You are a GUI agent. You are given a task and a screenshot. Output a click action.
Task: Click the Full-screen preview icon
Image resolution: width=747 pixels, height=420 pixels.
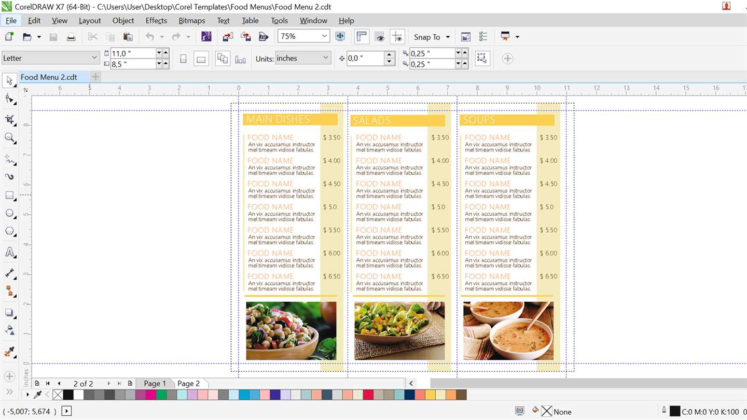(x=340, y=36)
